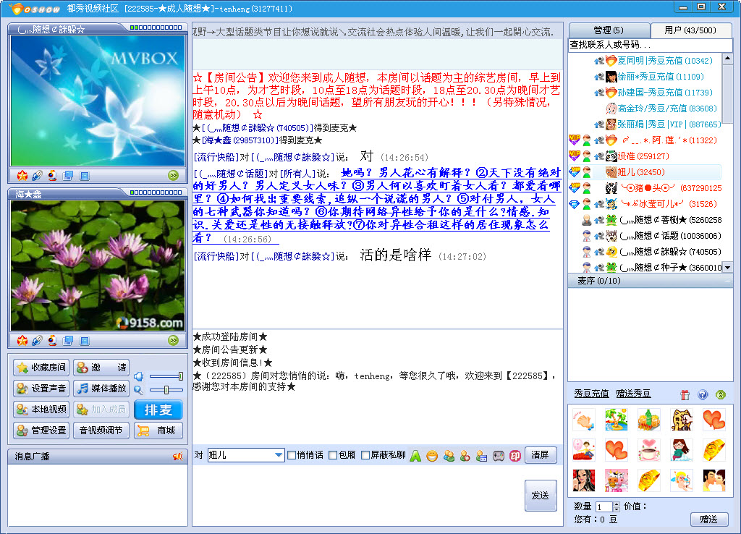
Task: Select user 妞儿 (32450) in list
Action: (x=645, y=172)
